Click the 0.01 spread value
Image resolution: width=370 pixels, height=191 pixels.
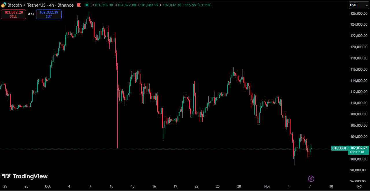[x=31, y=14]
